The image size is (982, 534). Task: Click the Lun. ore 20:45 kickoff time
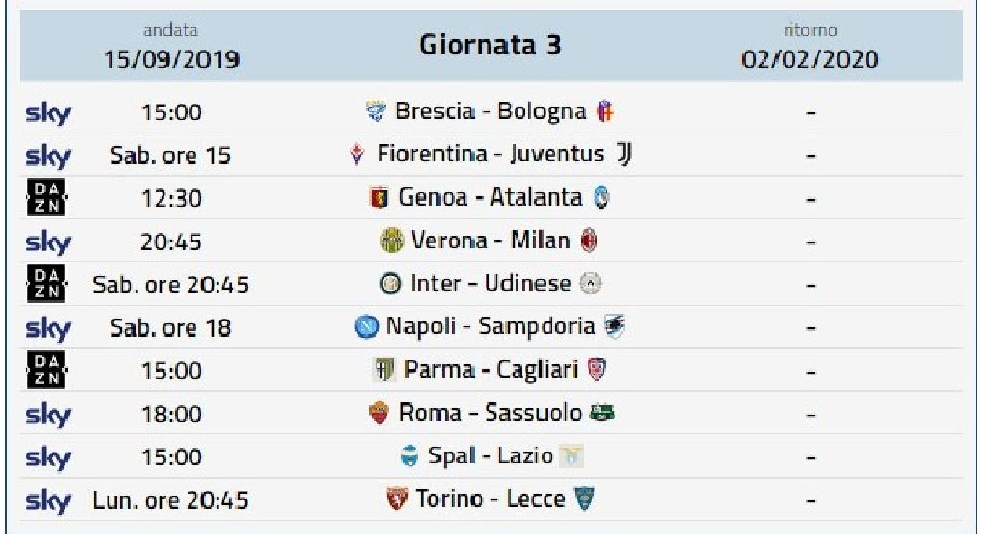(x=171, y=499)
